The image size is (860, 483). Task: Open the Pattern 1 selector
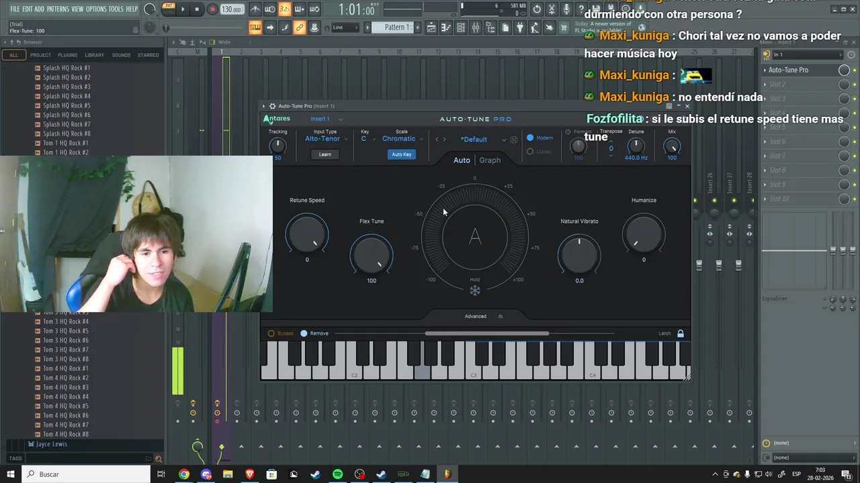tap(396, 28)
